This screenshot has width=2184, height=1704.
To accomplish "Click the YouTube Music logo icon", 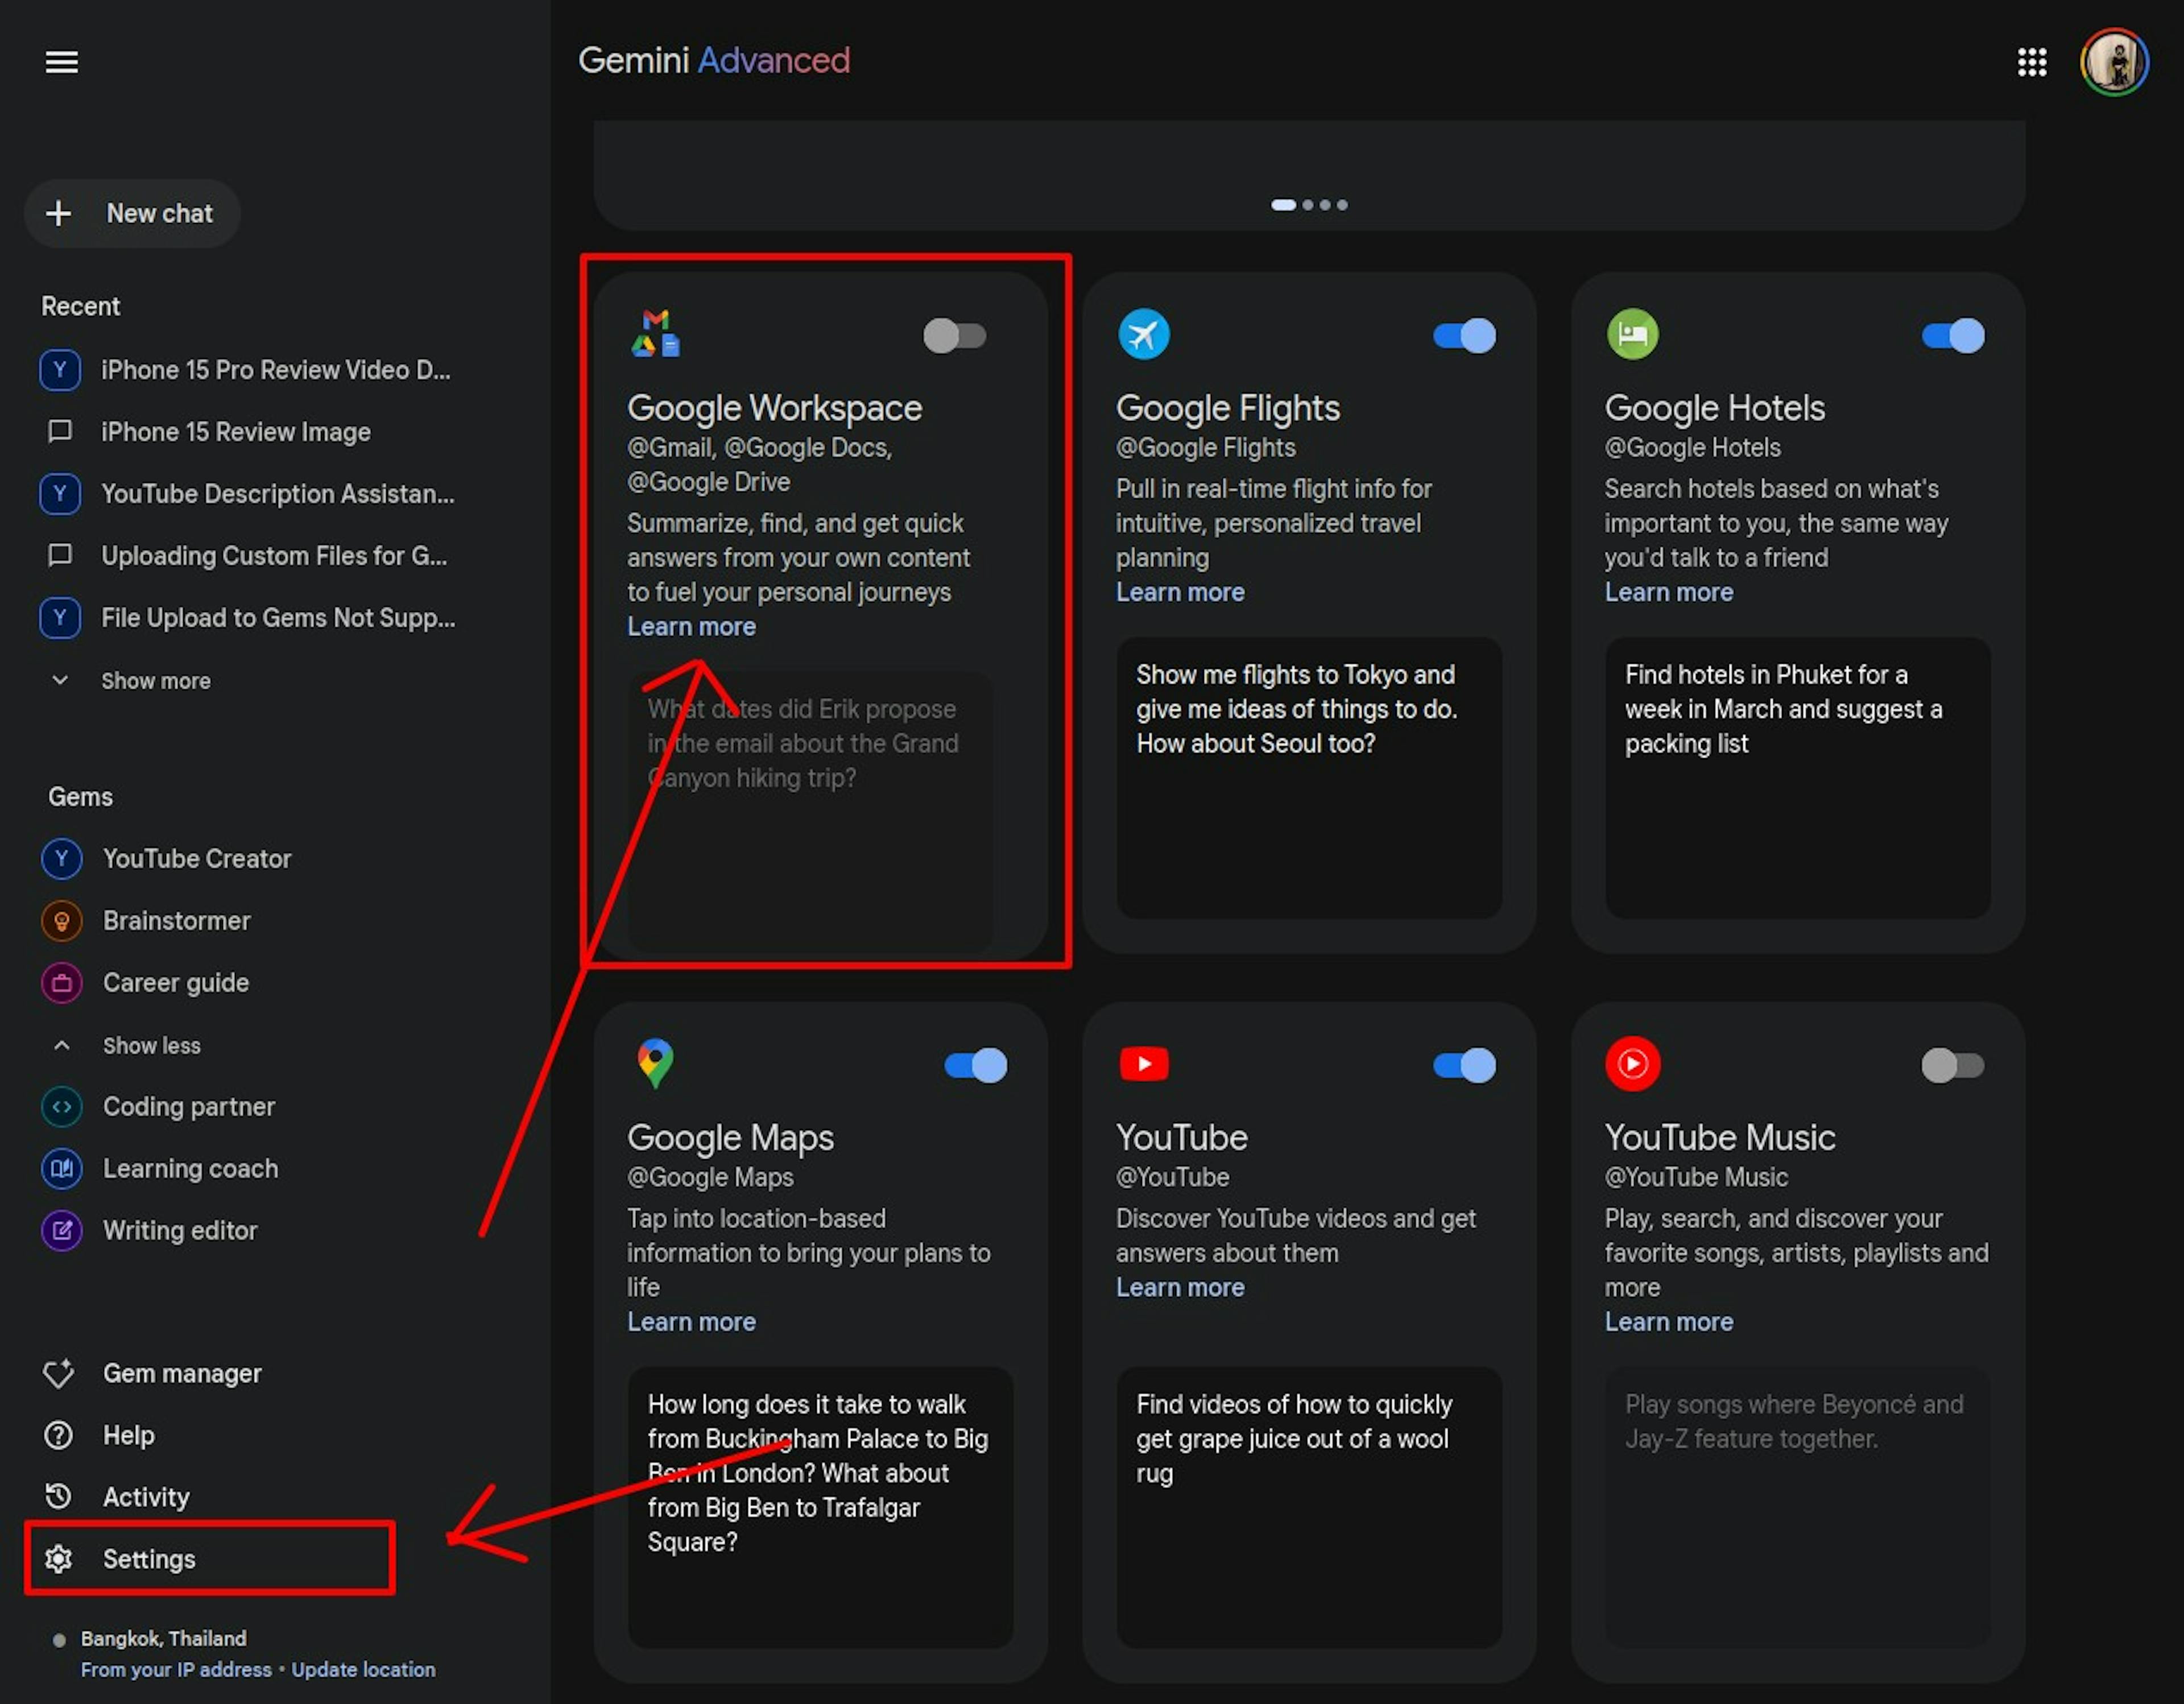I will [1632, 1063].
